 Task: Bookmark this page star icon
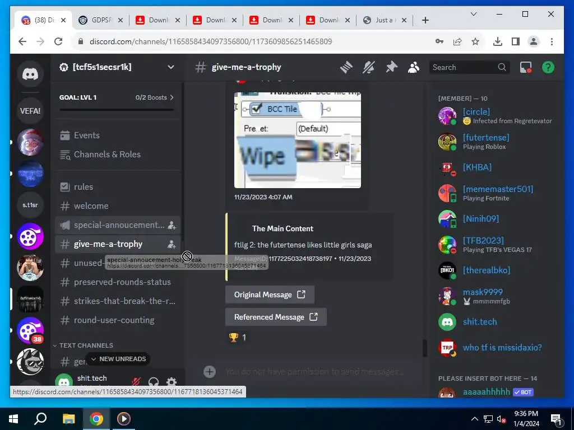(x=475, y=41)
